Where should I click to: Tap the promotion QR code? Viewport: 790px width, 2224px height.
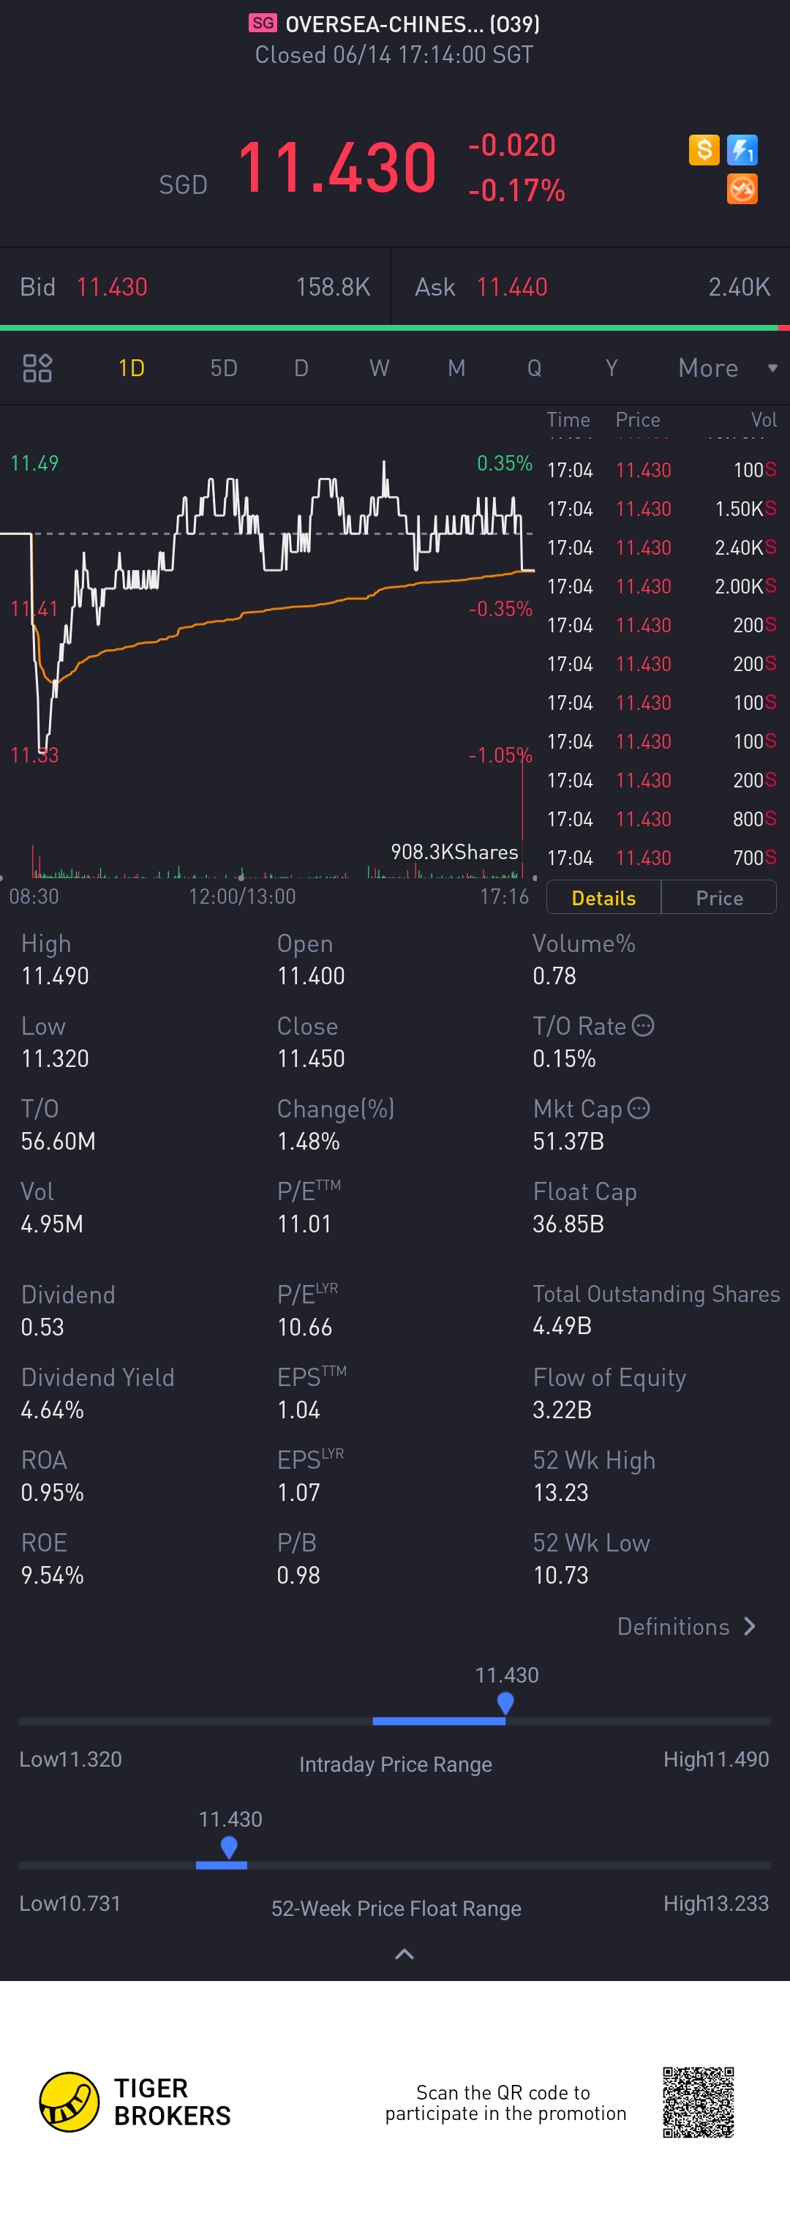698,2101
